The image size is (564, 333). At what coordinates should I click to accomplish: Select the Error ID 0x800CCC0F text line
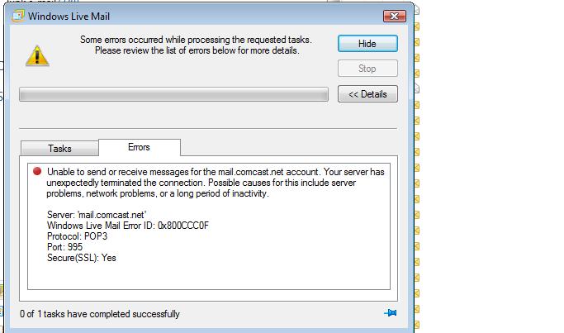tap(128, 226)
